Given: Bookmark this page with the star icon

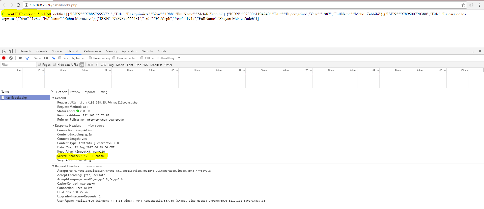Looking at the screenshot, I should tap(463, 5).
